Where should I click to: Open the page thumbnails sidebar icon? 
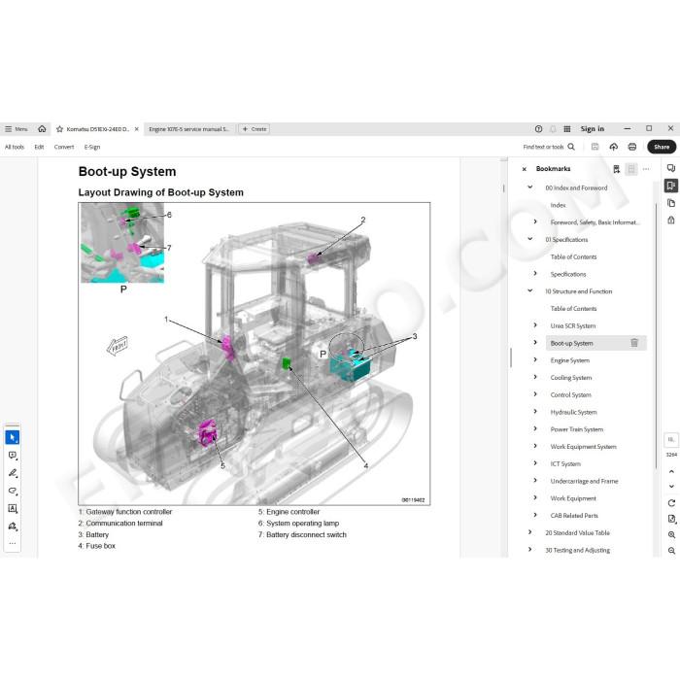tap(671, 203)
